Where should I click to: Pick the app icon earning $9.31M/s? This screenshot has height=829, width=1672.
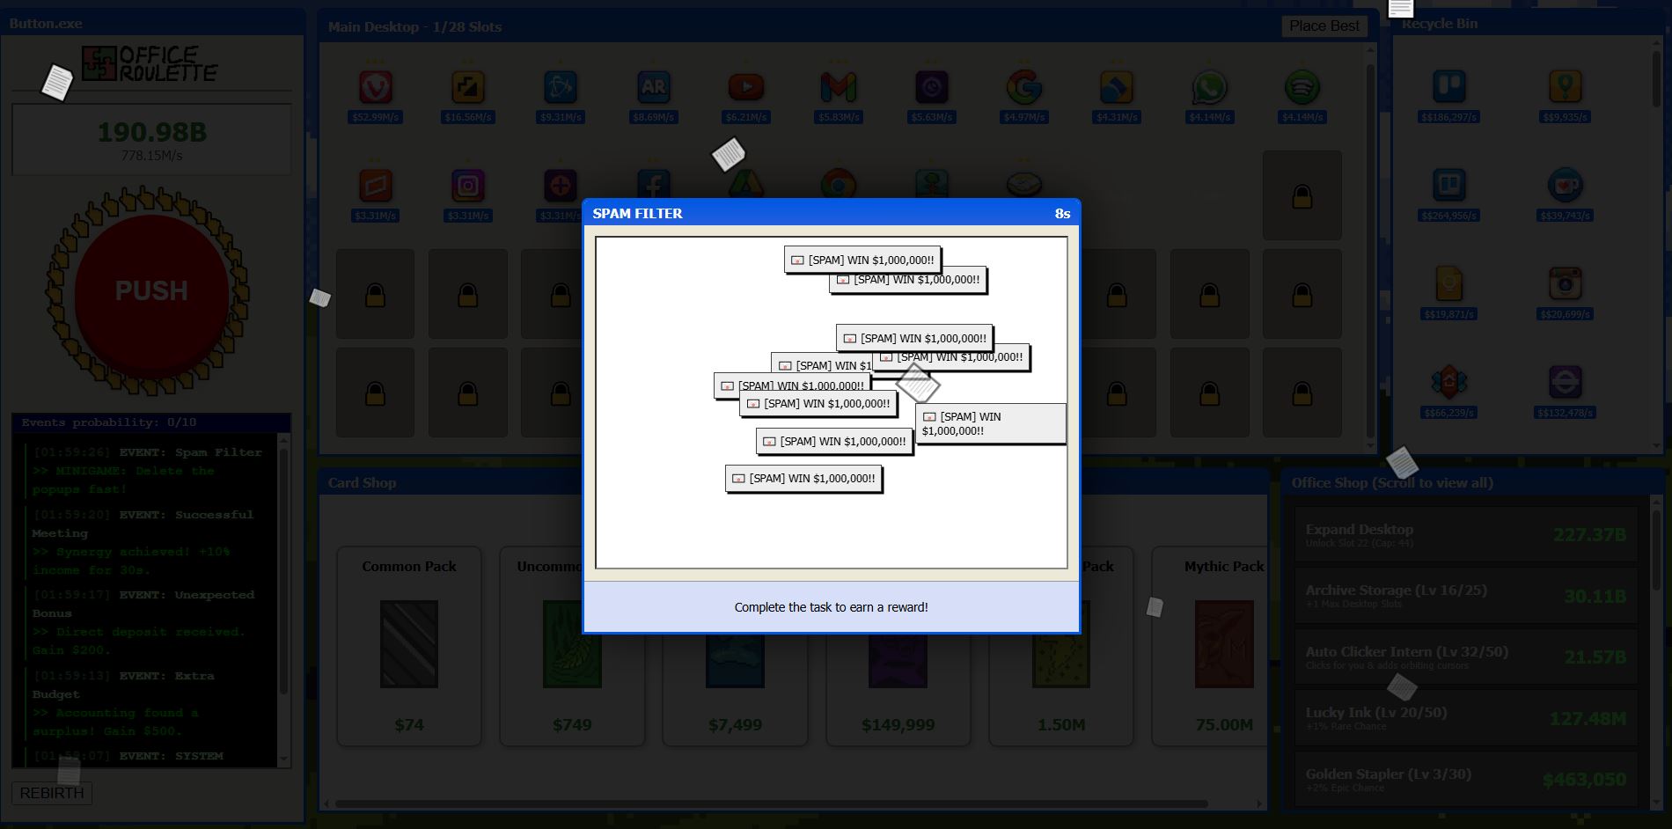[561, 87]
